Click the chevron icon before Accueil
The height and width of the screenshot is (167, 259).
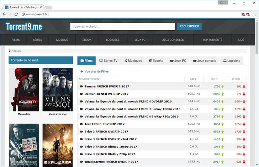10,51
